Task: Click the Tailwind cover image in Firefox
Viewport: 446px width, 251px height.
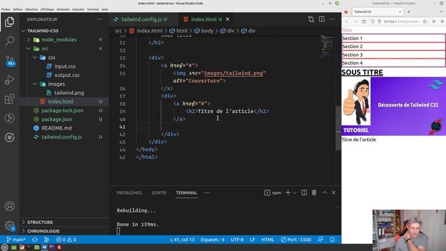Action: (393, 106)
